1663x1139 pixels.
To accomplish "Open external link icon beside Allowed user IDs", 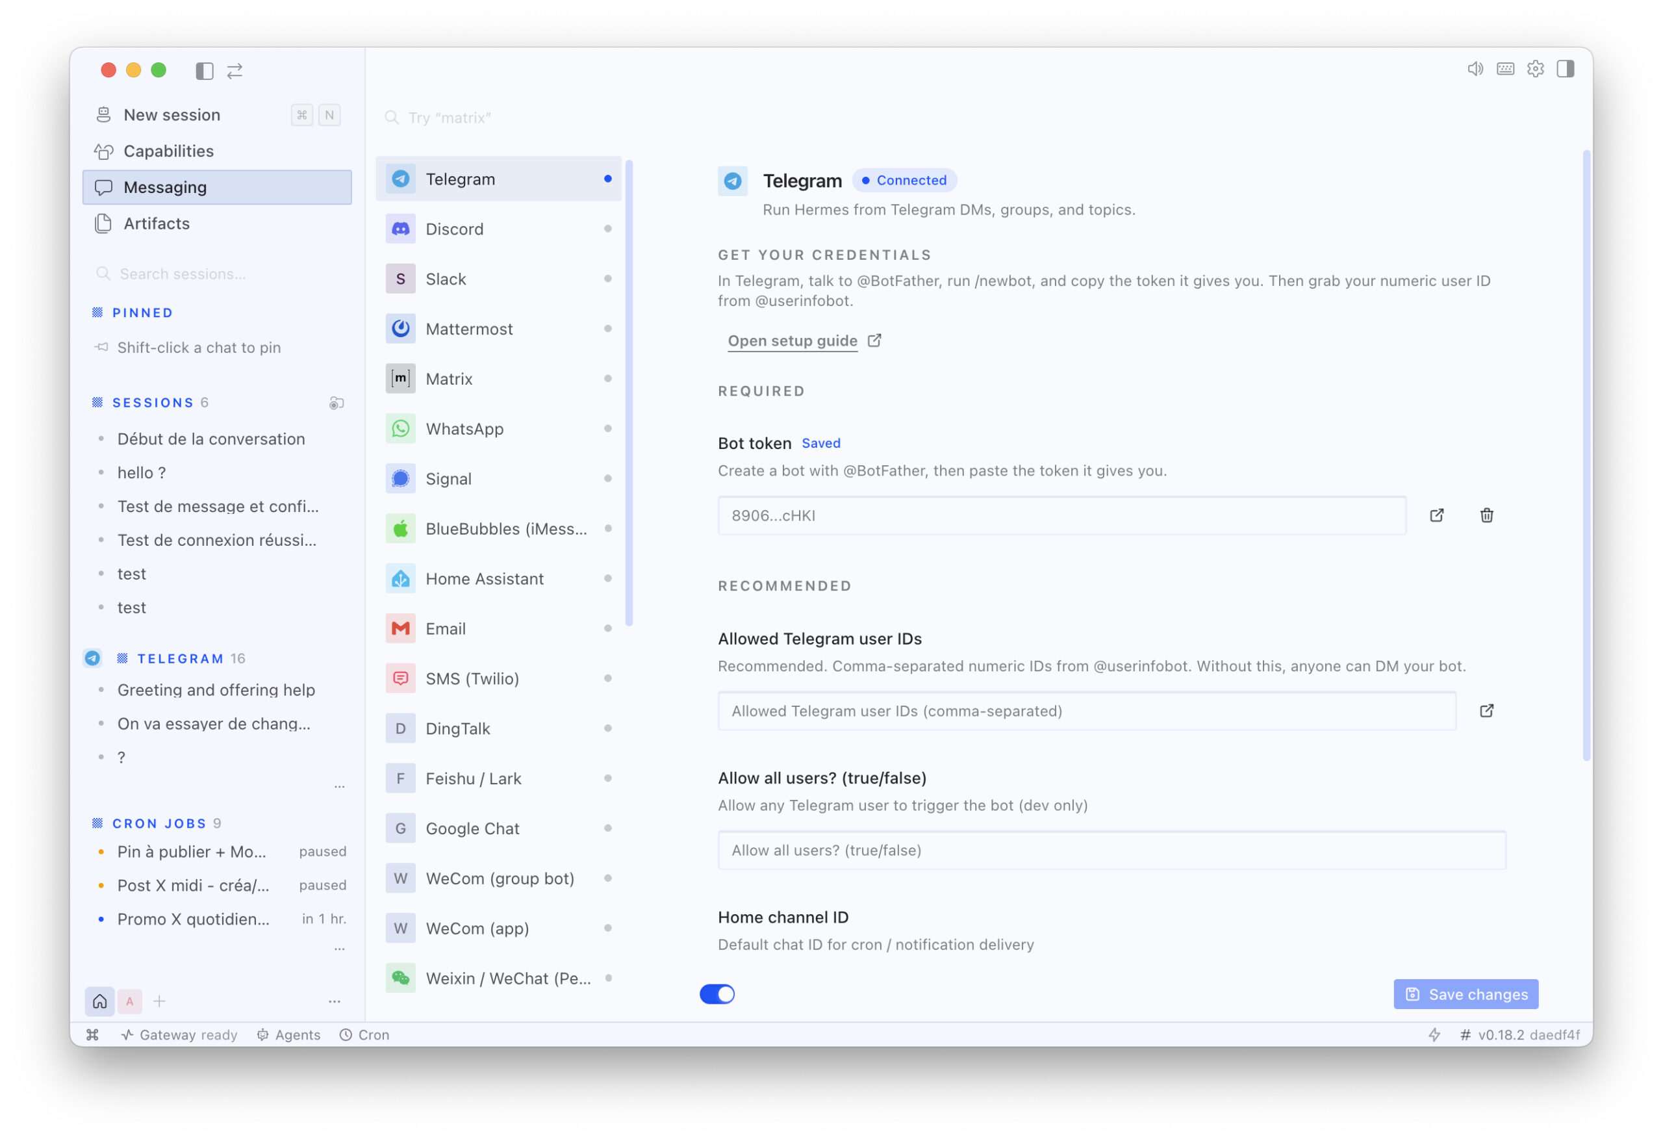I will point(1487,711).
